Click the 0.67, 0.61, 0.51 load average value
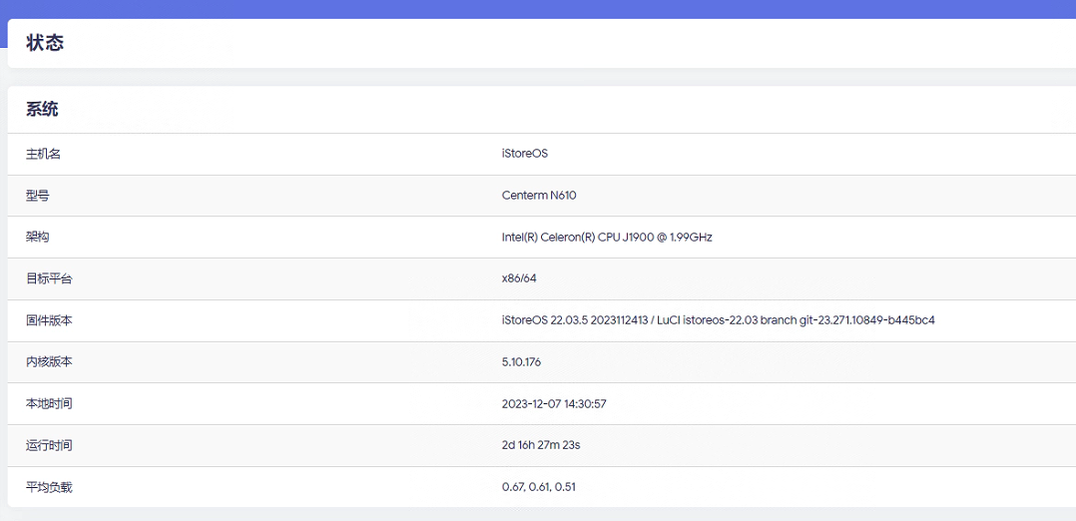1076x521 pixels. pyautogui.click(x=538, y=487)
